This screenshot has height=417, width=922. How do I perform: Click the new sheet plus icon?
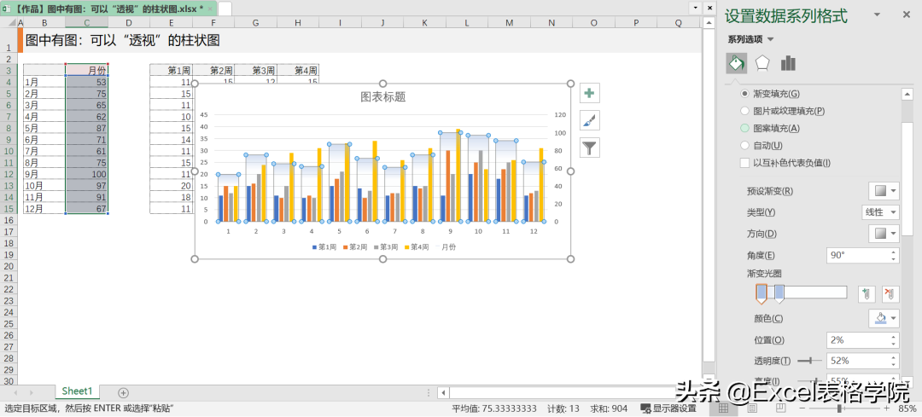coord(123,392)
